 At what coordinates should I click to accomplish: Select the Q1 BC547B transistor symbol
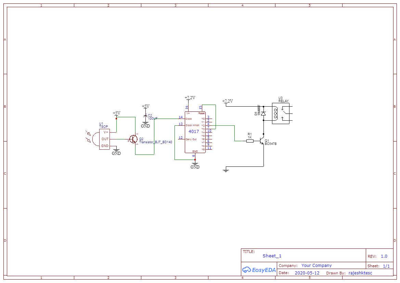tap(262, 140)
